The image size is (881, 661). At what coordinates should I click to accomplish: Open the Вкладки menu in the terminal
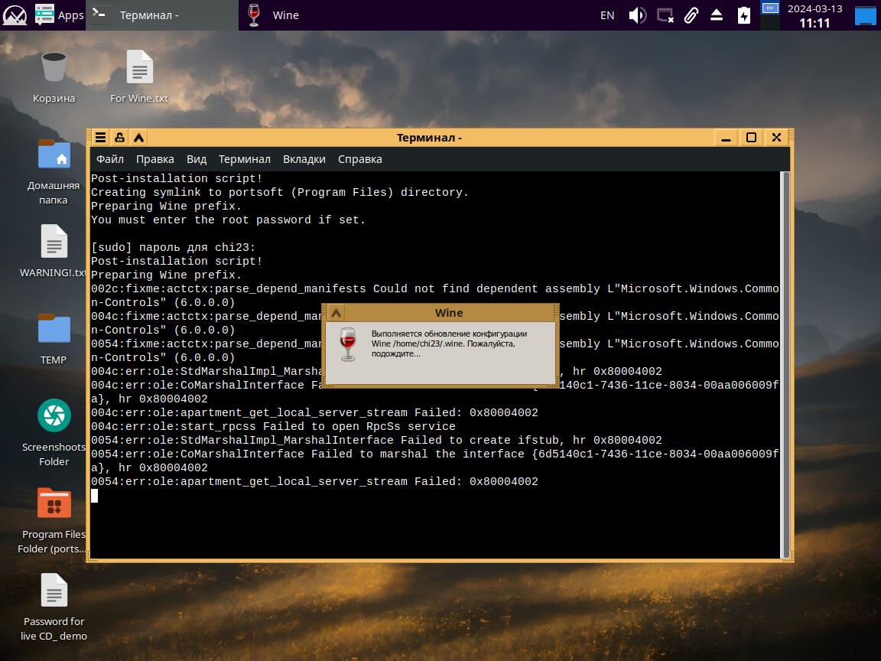click(x=304, y=159)
